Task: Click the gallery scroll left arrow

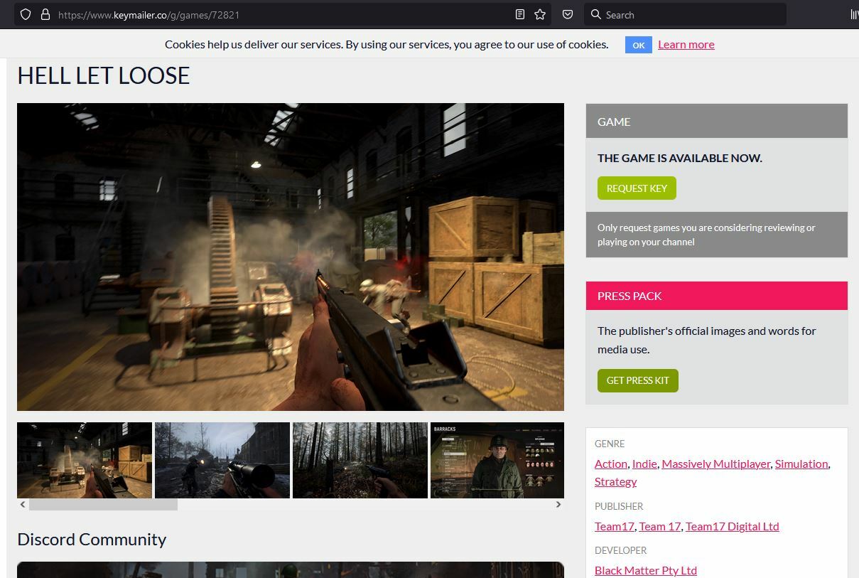Action: (23, 504)
